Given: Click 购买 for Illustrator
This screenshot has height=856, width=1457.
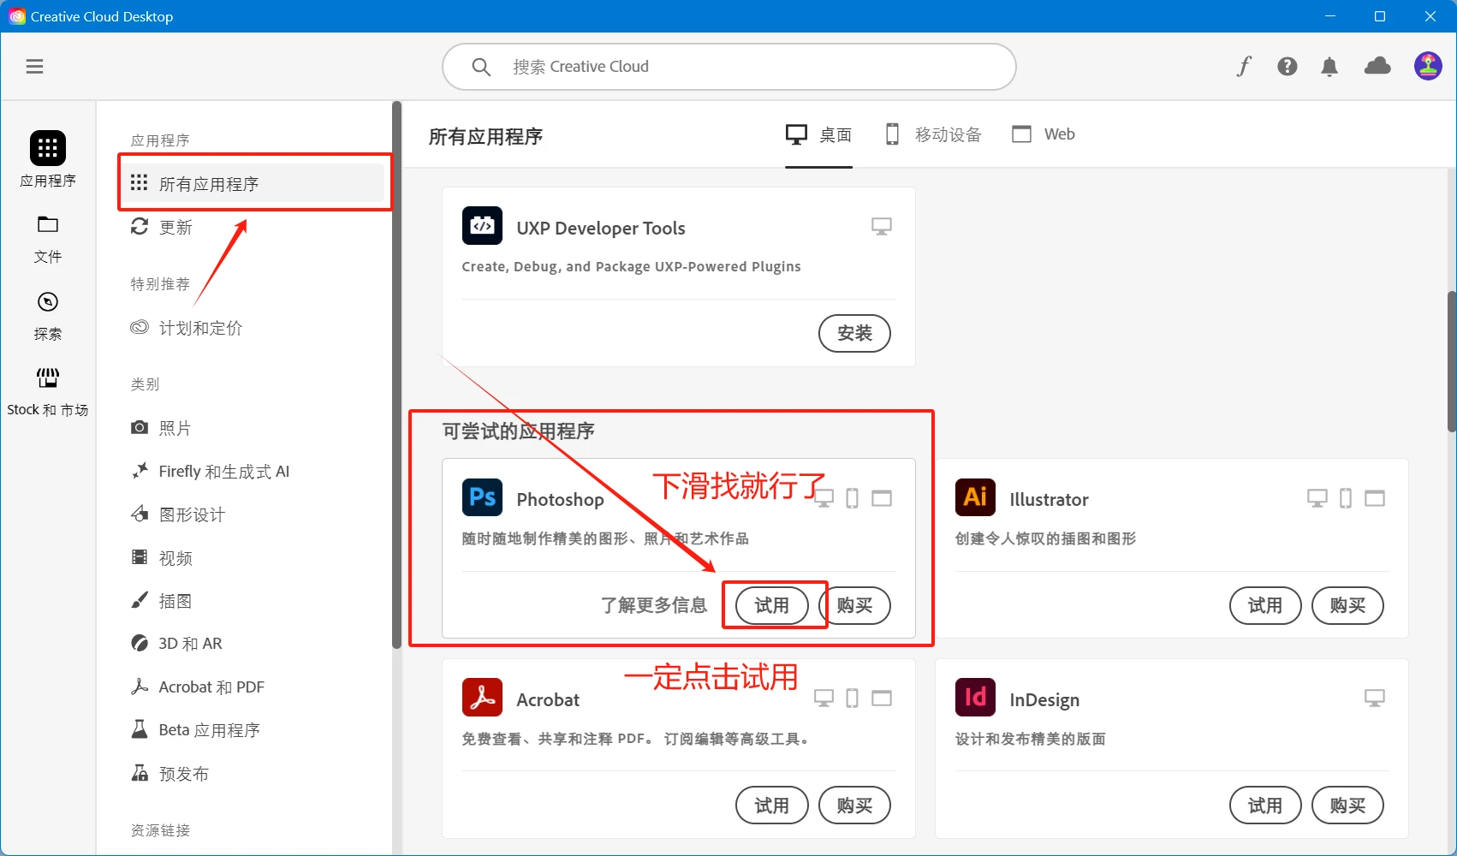Looking at the screenshot, I should click(1347, 605).
